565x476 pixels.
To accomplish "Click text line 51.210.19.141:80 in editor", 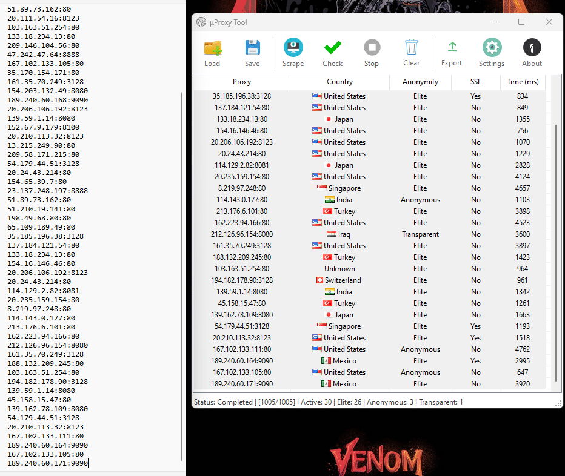I will tap(41, 209).
